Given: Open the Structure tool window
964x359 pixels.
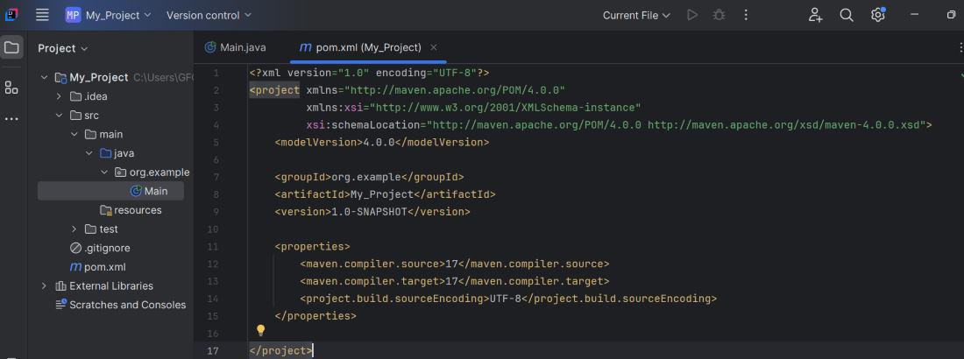Looking at the screenshot, I should click(x=11, y=87).
